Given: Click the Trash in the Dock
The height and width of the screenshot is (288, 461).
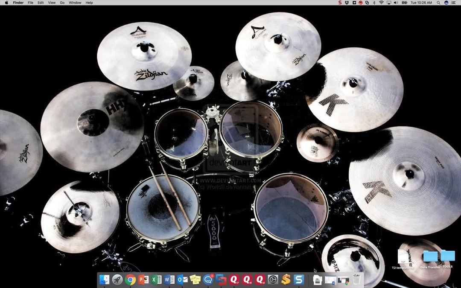Looking at the screenshot, I should point(357,279).
